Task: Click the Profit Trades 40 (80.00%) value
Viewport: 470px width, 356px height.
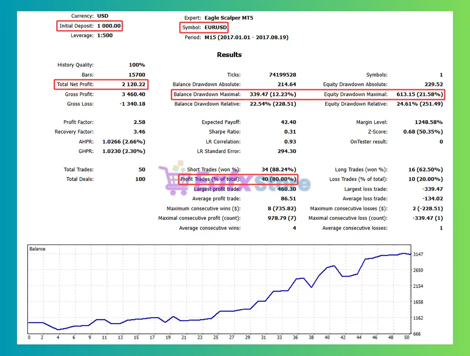Action: pos(279,179)
